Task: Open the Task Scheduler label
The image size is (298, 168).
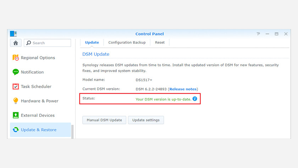Action: pos(36,87)
